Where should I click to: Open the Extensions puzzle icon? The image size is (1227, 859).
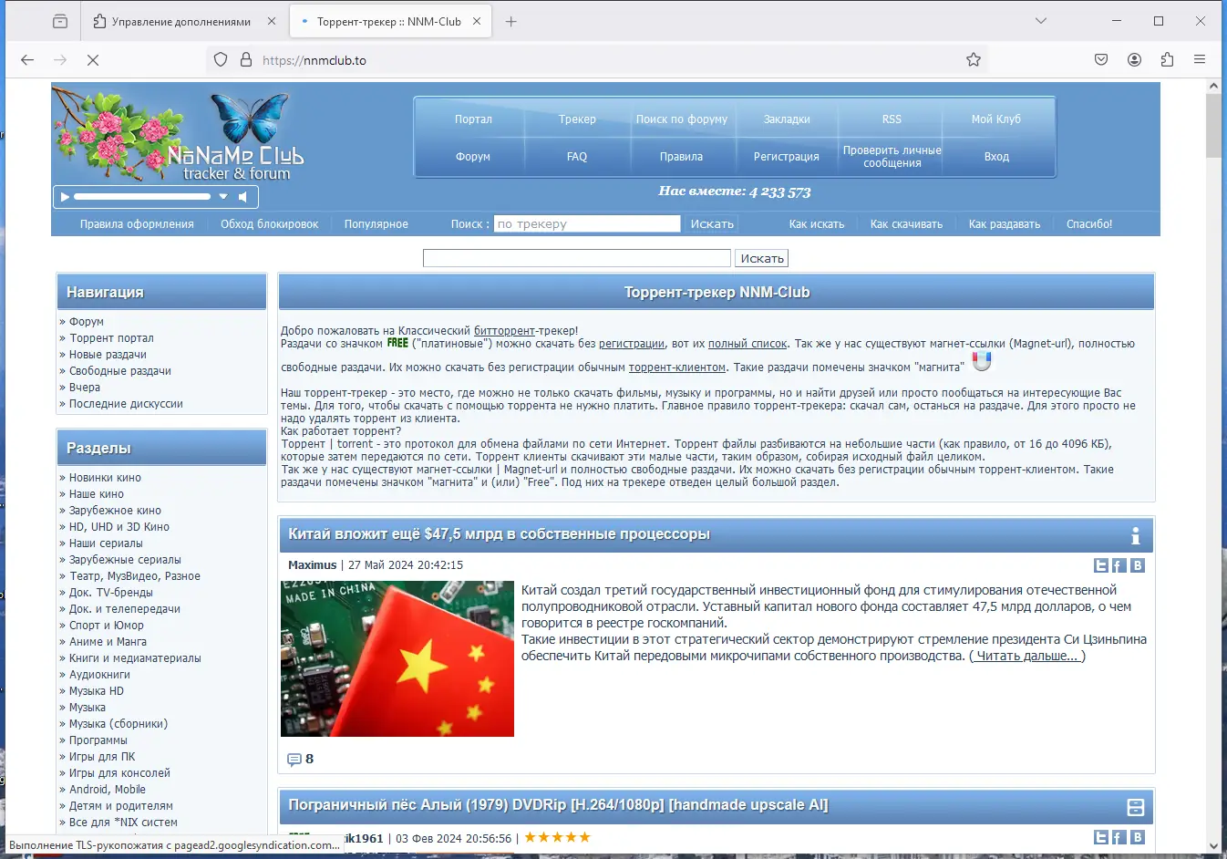tap(1167, 60)
